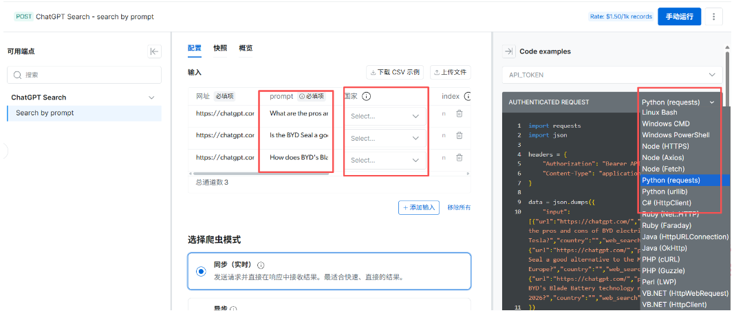Delete the 'What are the pros' input row
This screenshot has height=313, width=734.
460,113
